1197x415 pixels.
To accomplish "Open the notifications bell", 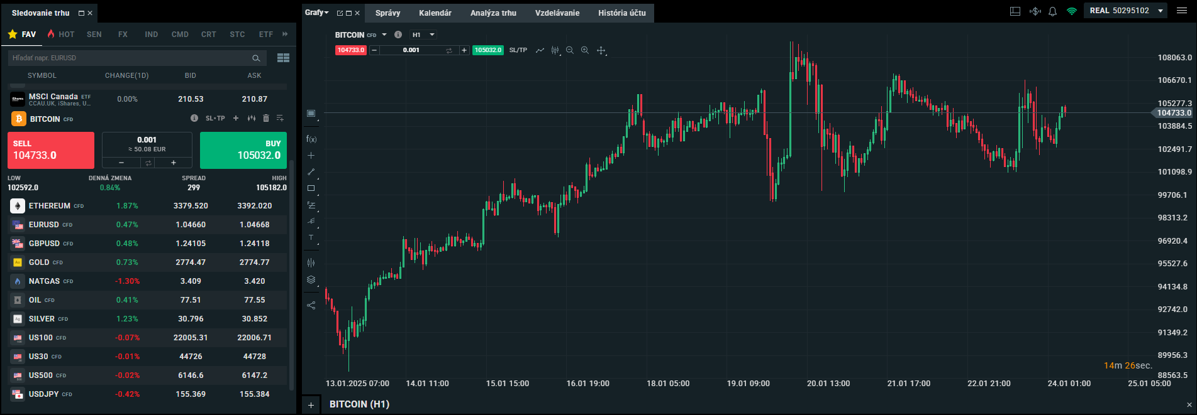I will click(x=1052, y=11).
